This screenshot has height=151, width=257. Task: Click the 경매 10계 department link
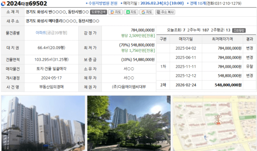[197, 3]
